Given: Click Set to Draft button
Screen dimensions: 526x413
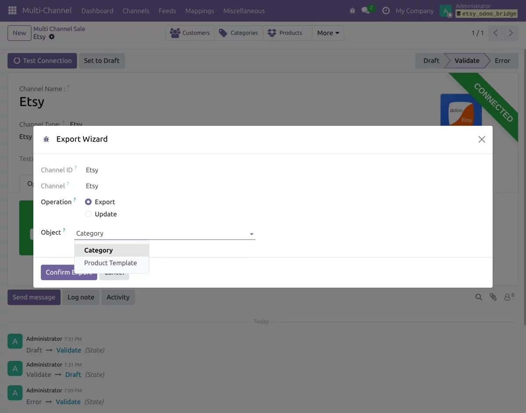Looking at the screenshot, I should click(102, 61).
